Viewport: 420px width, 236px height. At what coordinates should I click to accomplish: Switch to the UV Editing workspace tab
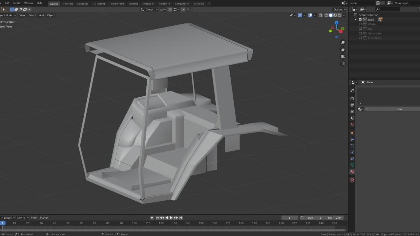click(98, 4)
